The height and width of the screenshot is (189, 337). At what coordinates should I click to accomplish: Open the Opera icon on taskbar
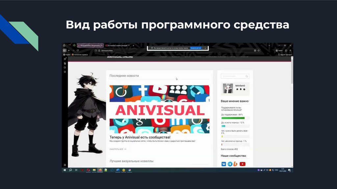pos(88,170)
